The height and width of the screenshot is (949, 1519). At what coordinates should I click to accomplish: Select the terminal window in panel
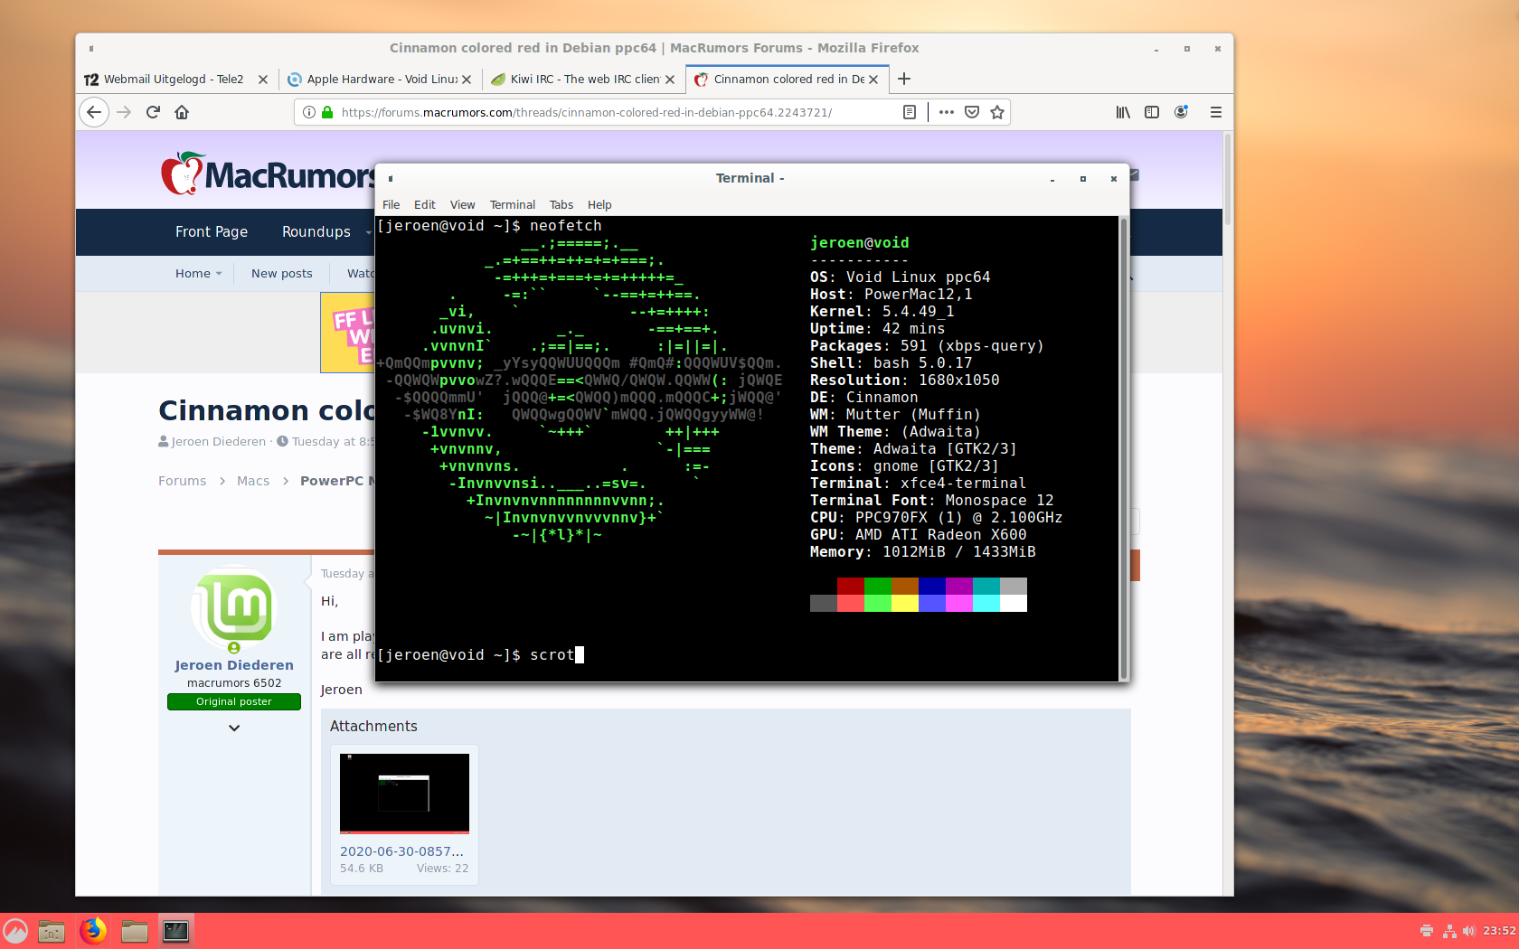(176, 931)
